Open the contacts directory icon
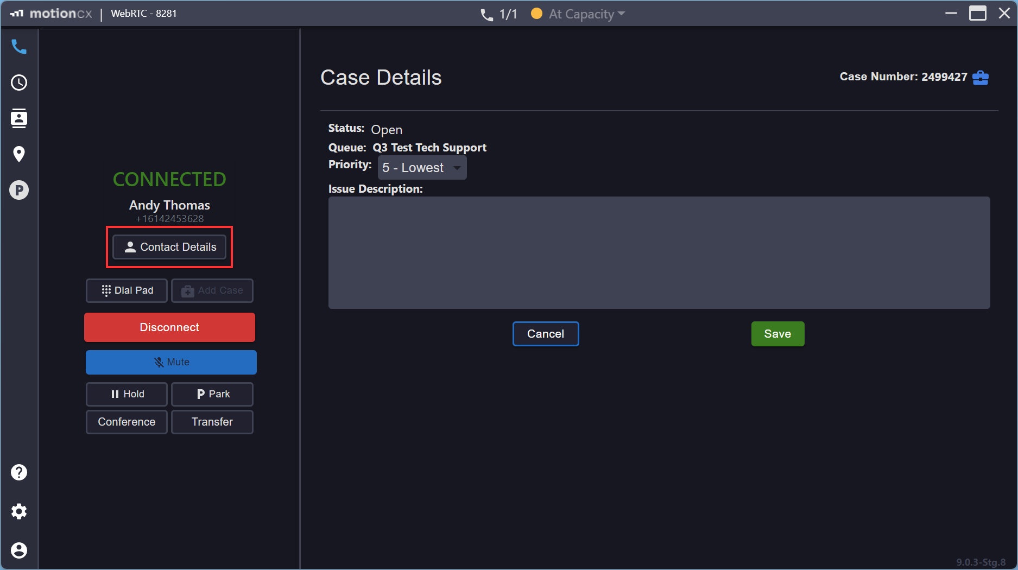1018x570 pixels. [19, 118]
